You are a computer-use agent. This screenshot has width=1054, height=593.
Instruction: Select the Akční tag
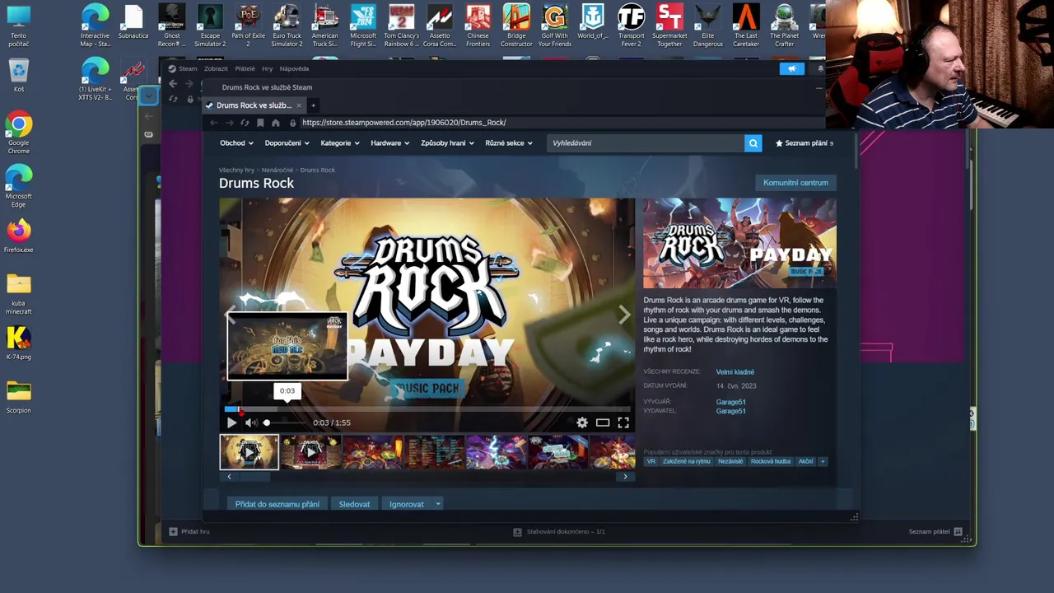[x=805, y=461]
